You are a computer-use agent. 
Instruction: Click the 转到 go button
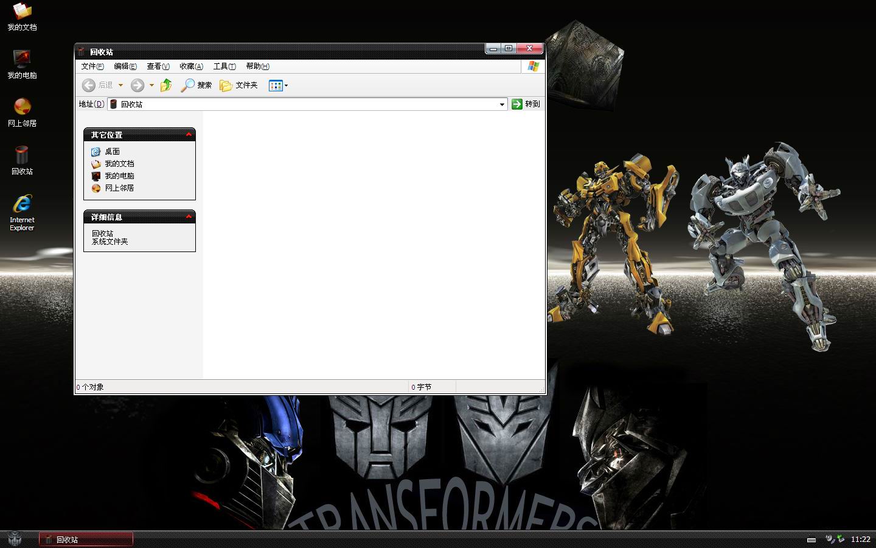tap(526, 104)
